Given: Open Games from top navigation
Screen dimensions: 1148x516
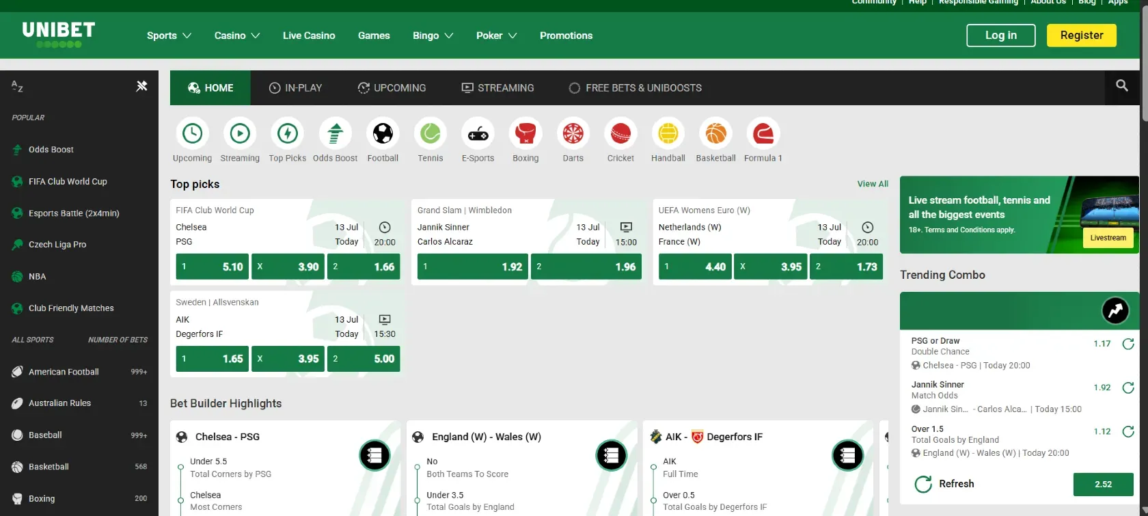Looking at the screenshot, I should pyautogui.click(x=374, y=36).
